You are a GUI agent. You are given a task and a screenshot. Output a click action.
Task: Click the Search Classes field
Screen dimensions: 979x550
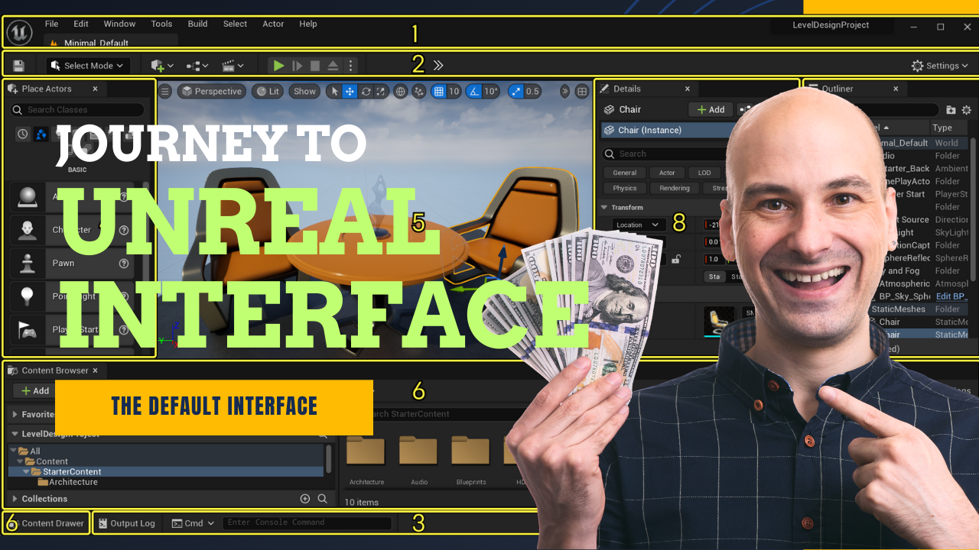77,110
